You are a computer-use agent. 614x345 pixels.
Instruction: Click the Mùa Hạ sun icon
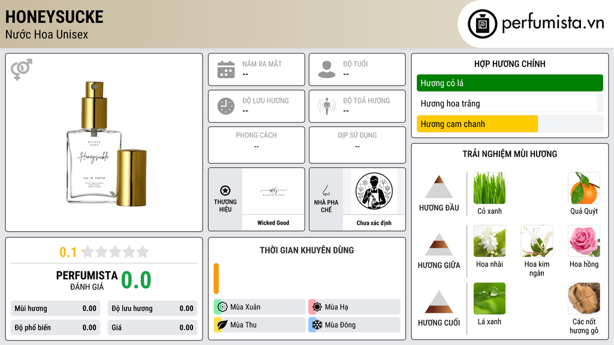[317, 307]
